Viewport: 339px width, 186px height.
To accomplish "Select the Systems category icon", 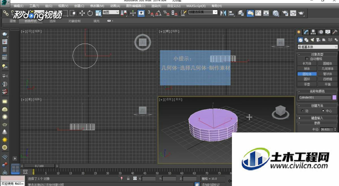I will 336,40.
